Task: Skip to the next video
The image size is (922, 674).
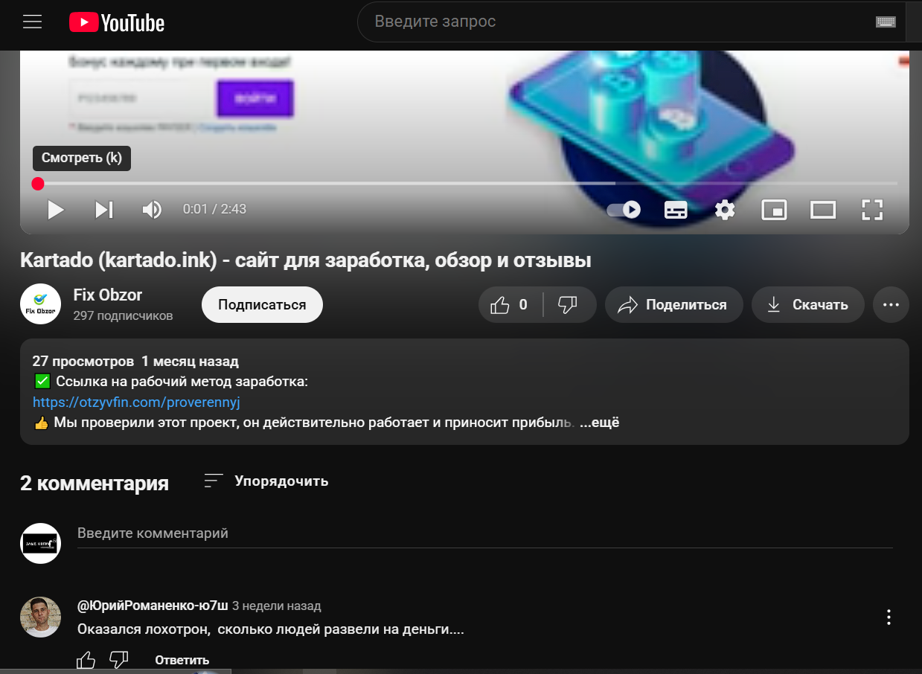Action: 104,210
